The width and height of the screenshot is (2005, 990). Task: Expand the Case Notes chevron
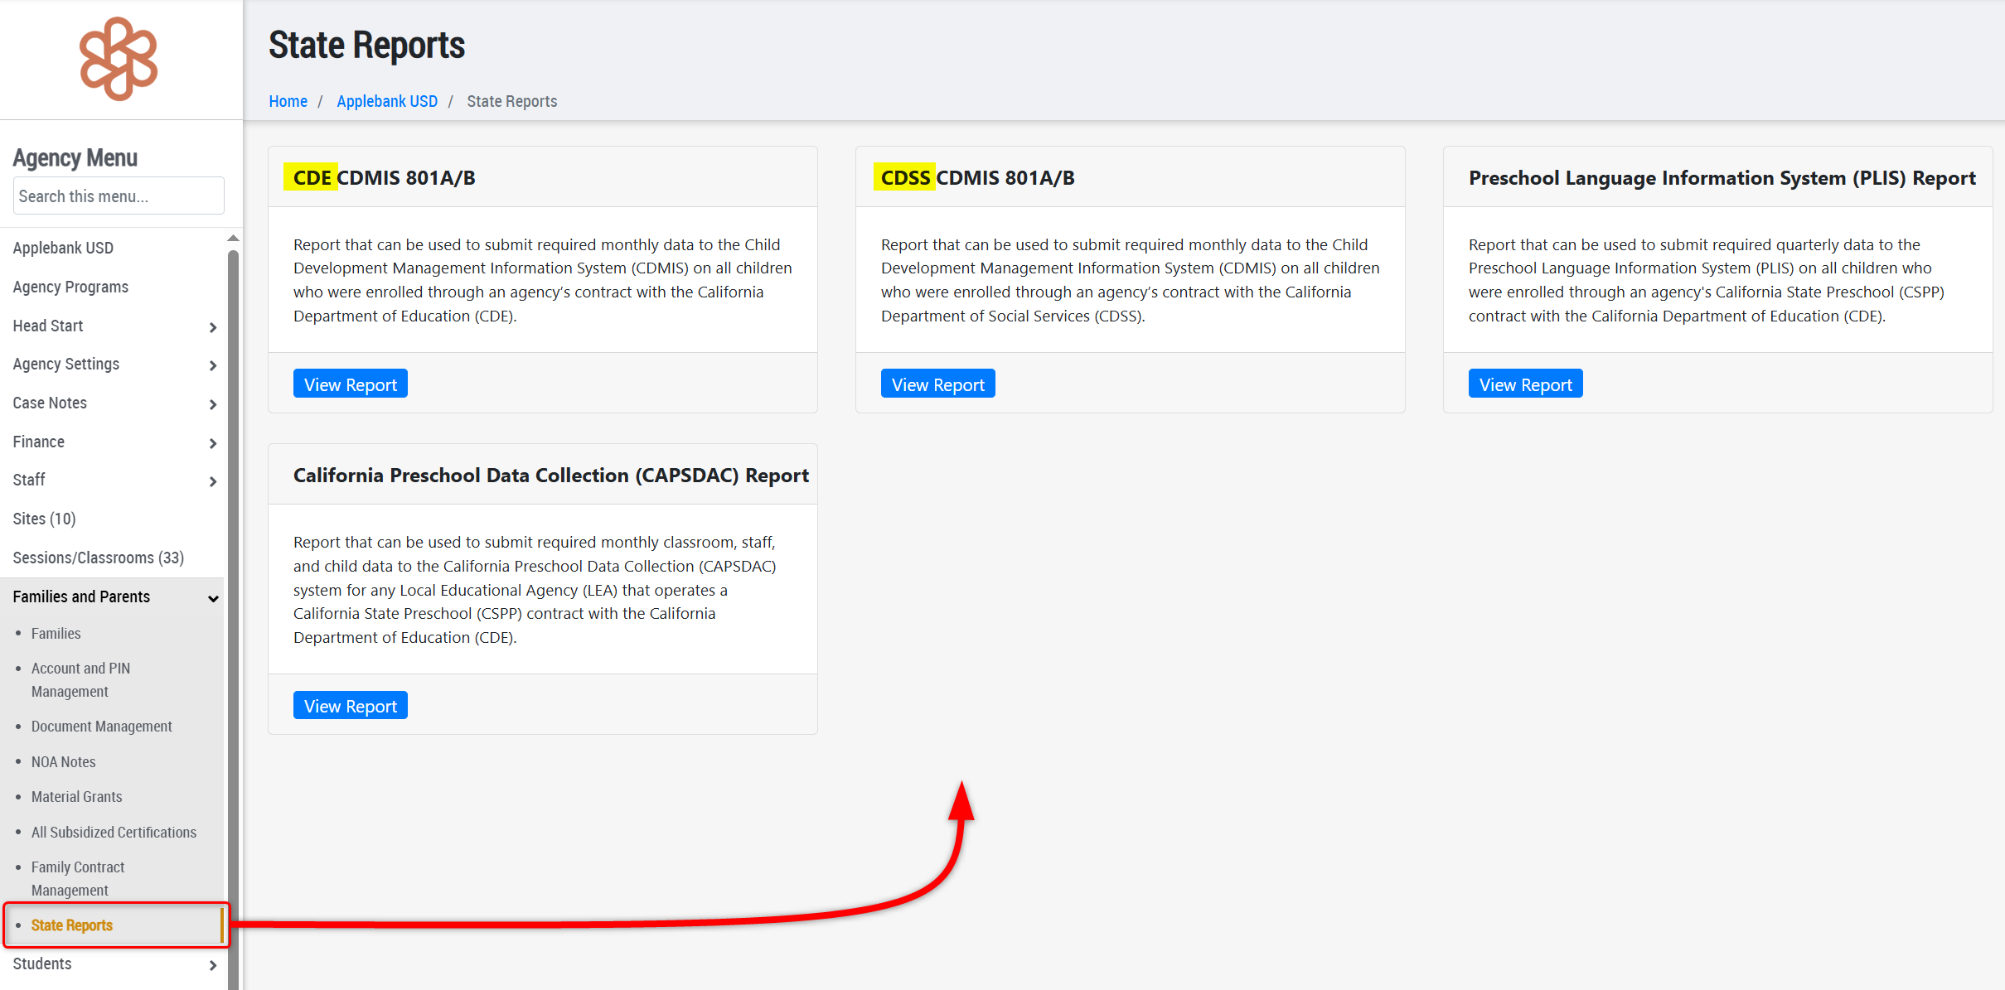(212, 404)
